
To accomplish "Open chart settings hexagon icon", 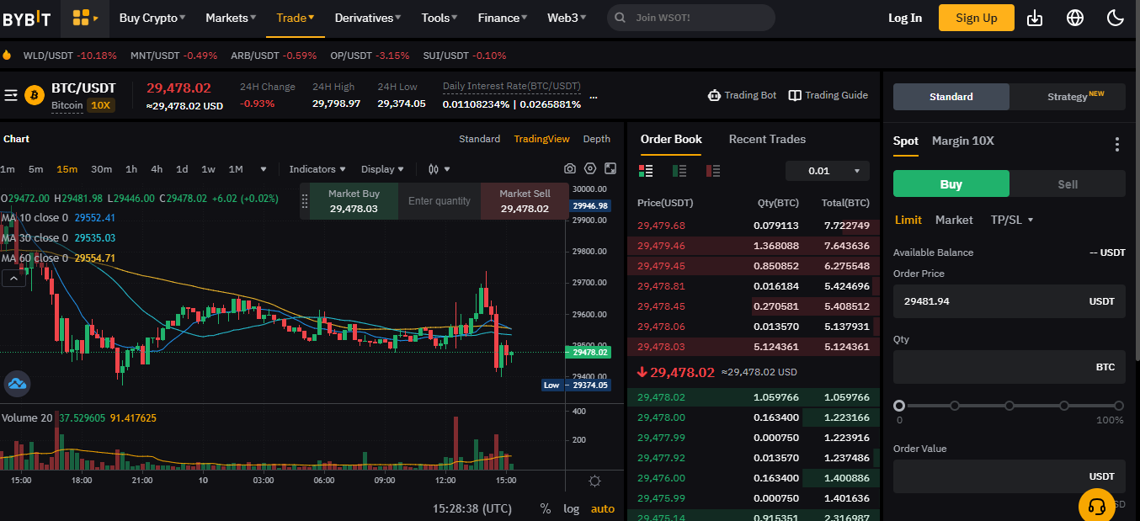I will pyautogui.click(x=590, y=169).
